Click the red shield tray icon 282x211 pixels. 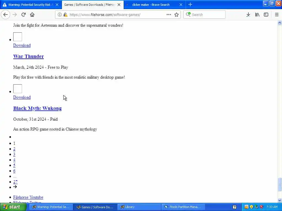(262, 207)
